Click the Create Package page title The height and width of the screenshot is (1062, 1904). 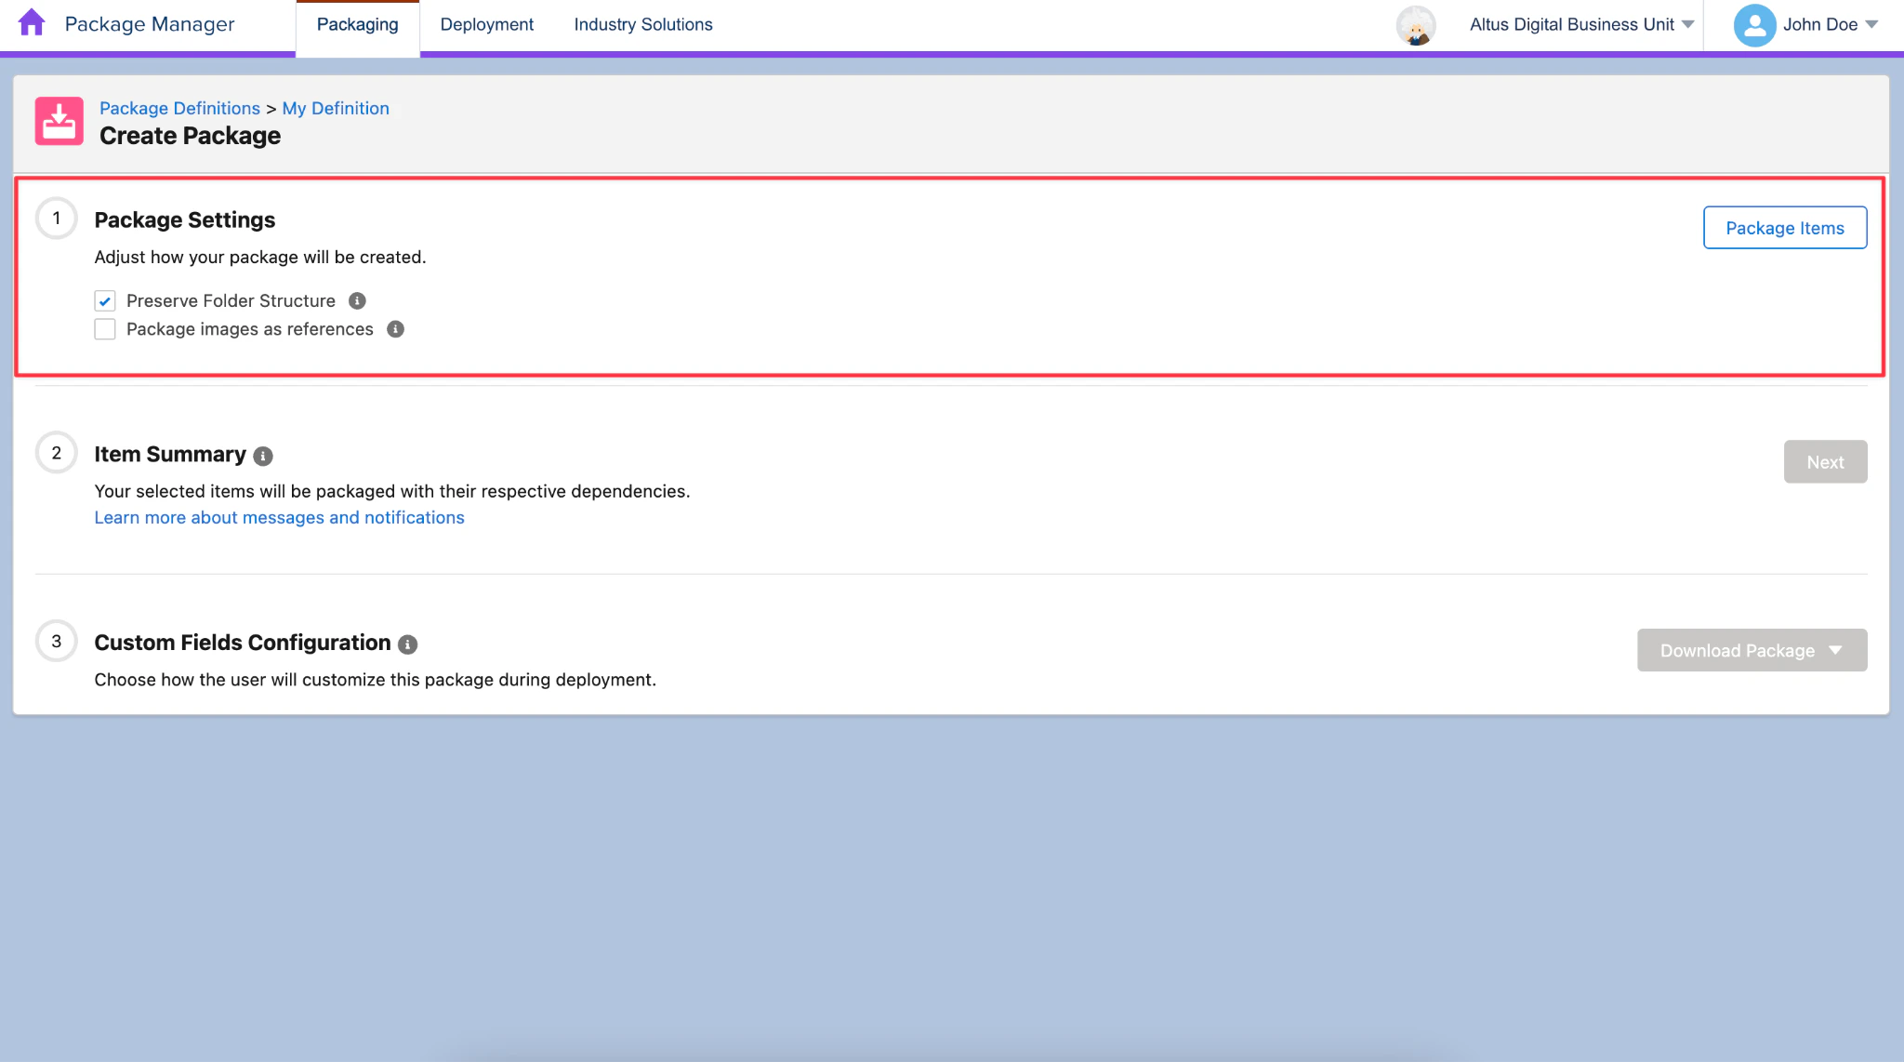click(x=190, y=136)
